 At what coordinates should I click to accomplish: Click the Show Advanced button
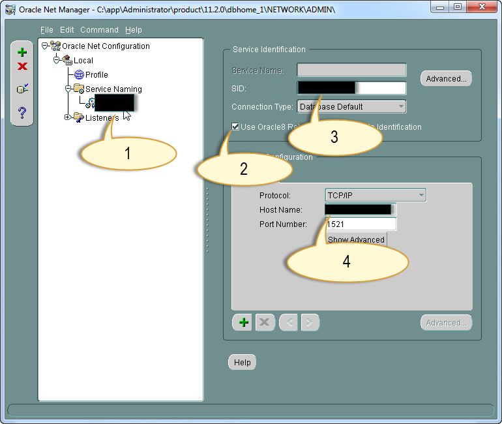point(356,239)
